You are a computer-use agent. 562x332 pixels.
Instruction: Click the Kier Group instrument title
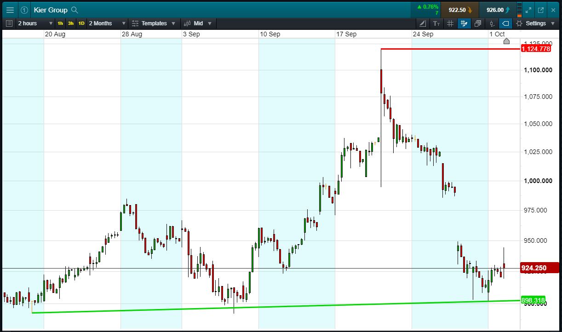click(x=51, y=10)
